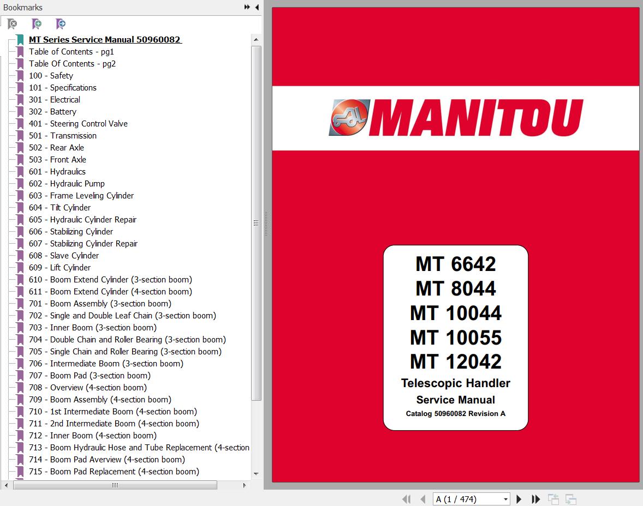Viewport: 643px width, 506px height.
Task: Go to next page
Action: (x=519, y=499)
